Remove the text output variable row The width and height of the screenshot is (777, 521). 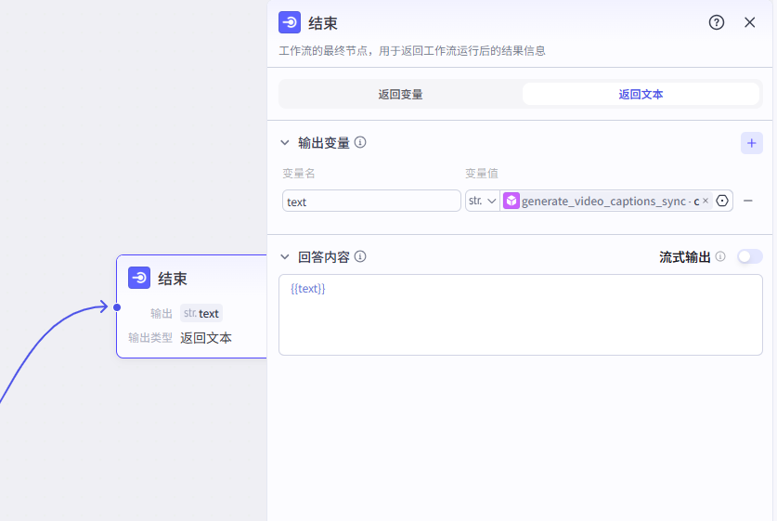pyautogui.click(x=748, y=201)
